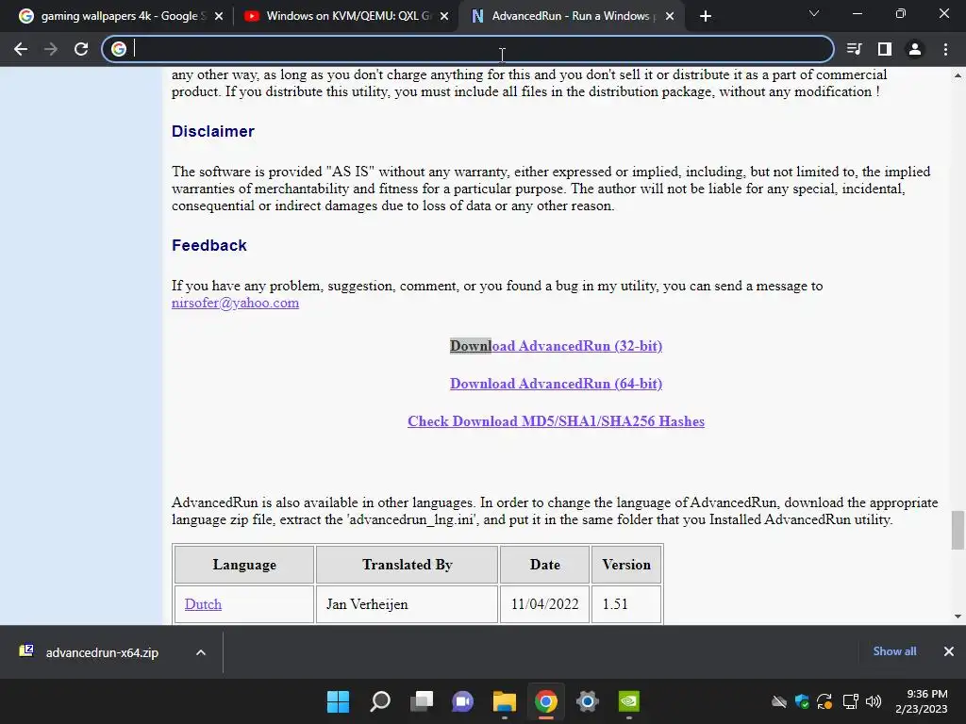Close the gaming wallpapers tab
The image size is (966, 724).
[219, 16]
